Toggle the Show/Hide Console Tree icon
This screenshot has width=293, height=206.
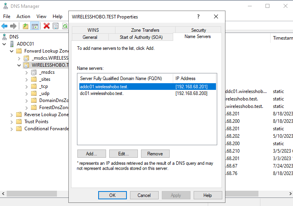pyautogui.click(x=35, y=26)
